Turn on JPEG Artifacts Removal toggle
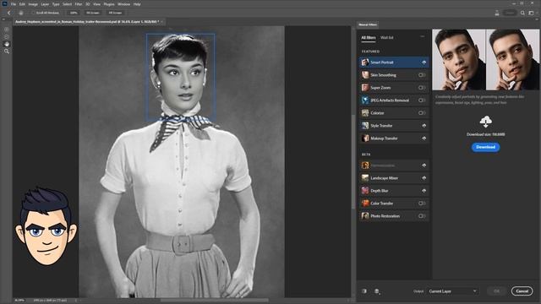The image size is (541, 304). tap(422, 100)
